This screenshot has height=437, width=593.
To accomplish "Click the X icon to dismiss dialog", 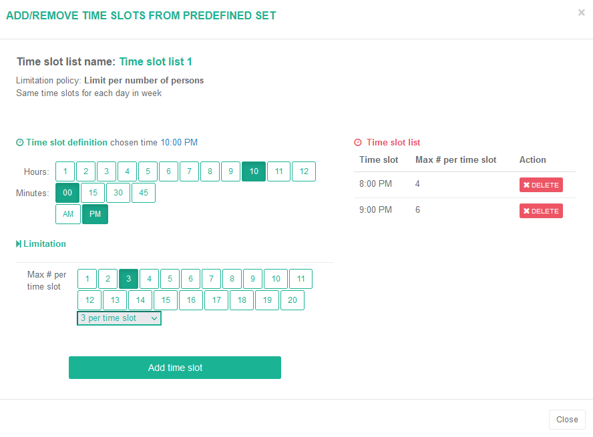I will pyautogui.click(x=581, y=12).
